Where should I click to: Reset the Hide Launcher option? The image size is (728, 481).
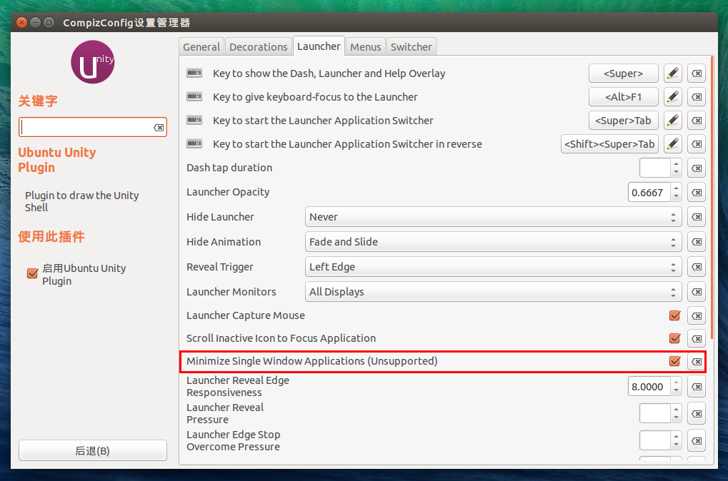[x=697, y=217]
